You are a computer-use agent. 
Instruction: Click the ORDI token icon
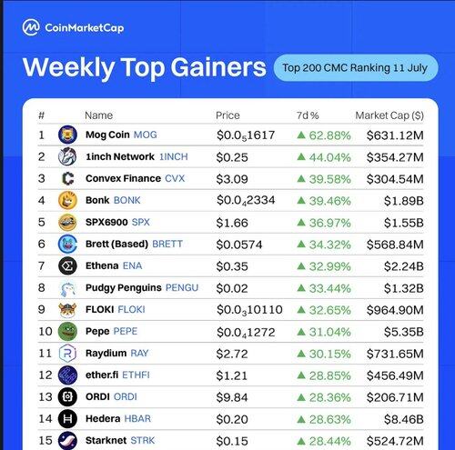(x=67, y=396)
